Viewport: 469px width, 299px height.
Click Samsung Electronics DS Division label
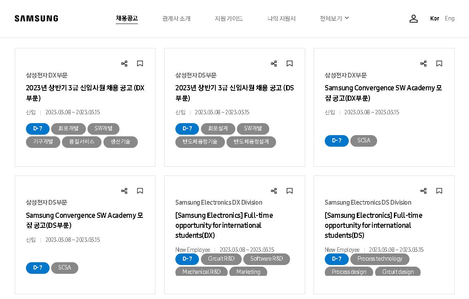coord(368,203)
